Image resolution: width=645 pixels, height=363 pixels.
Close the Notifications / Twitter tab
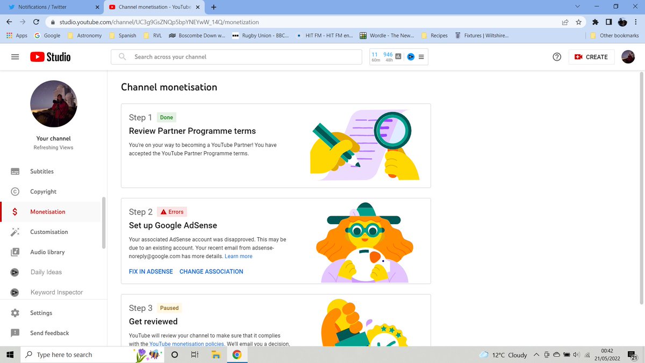pos(97,7)
